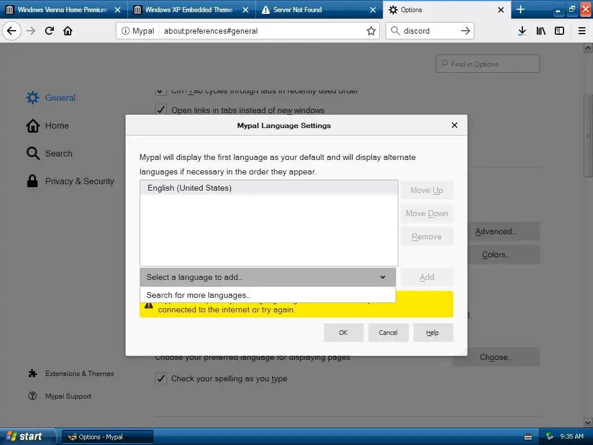Click the Find in Options search field
This screenshot has width=593, height=445.
[488, 64]
